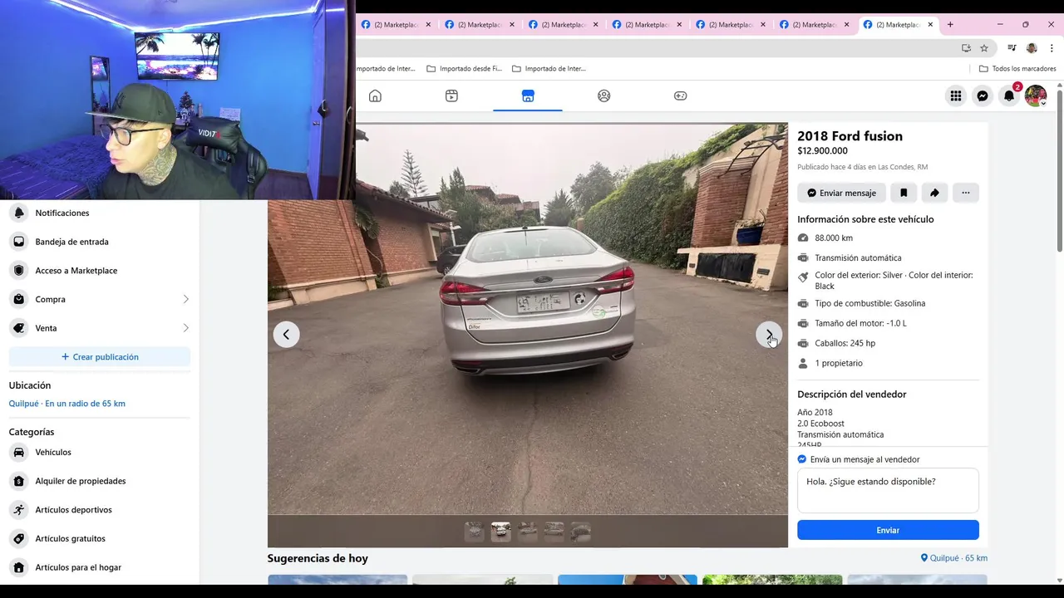Click Descripción del vendedor heading
The height and width of the screenshot is (598, 1064).
[852, 395]
